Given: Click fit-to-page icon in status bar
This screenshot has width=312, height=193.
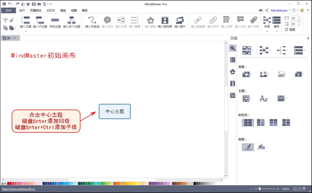Looking at the screenshot, I should pos(295,189).
